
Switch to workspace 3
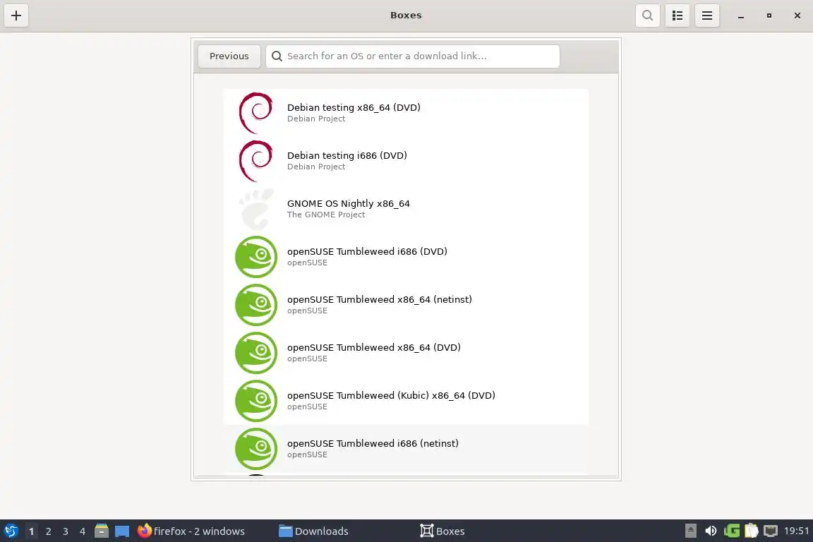(x=66, y=531)
